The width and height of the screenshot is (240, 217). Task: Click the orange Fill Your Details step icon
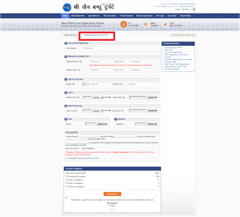pos(124,24)
